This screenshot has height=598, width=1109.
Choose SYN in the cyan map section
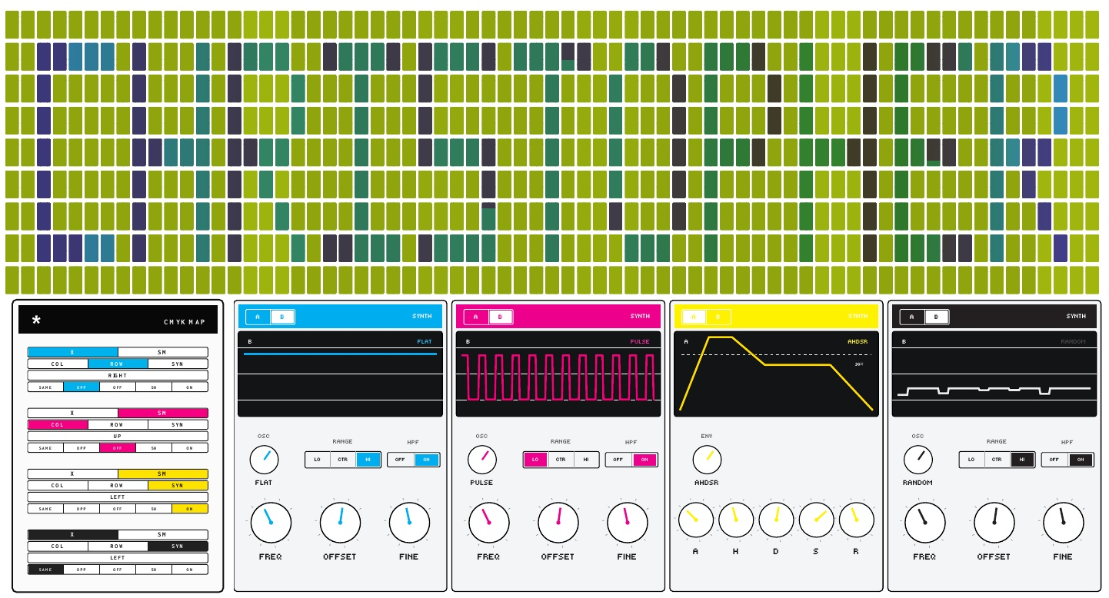coord(178,364)
